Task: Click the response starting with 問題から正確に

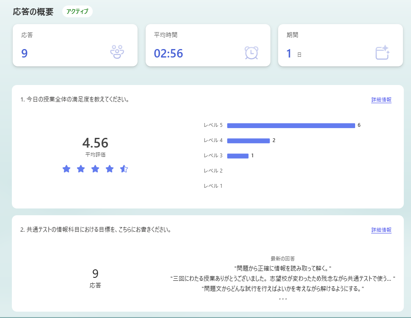Action: tap(282, 269)
